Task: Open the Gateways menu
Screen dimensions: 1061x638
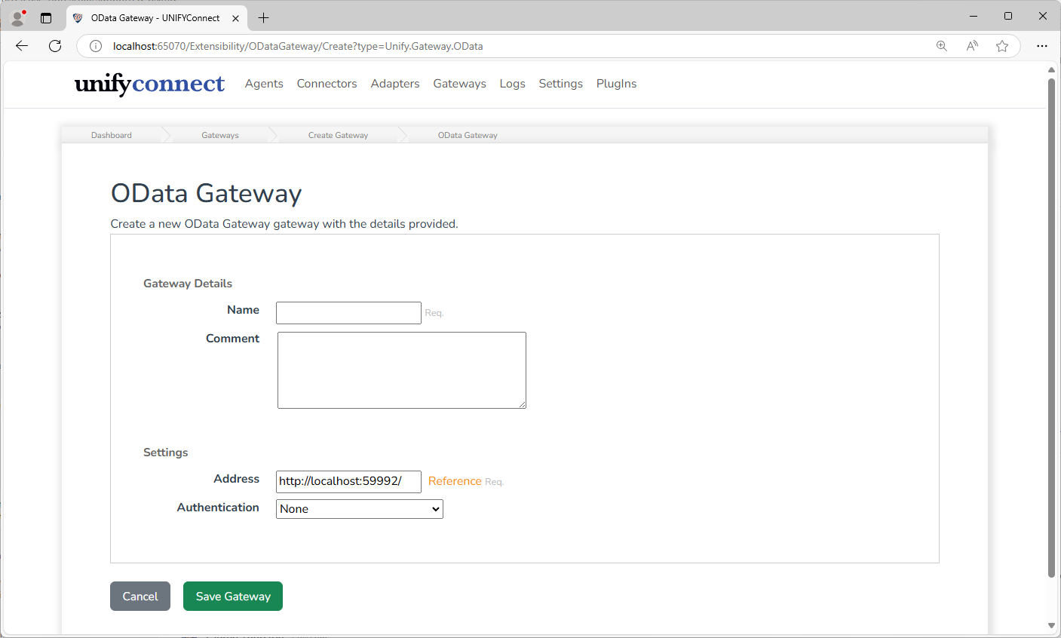Action: pos(459,84)
